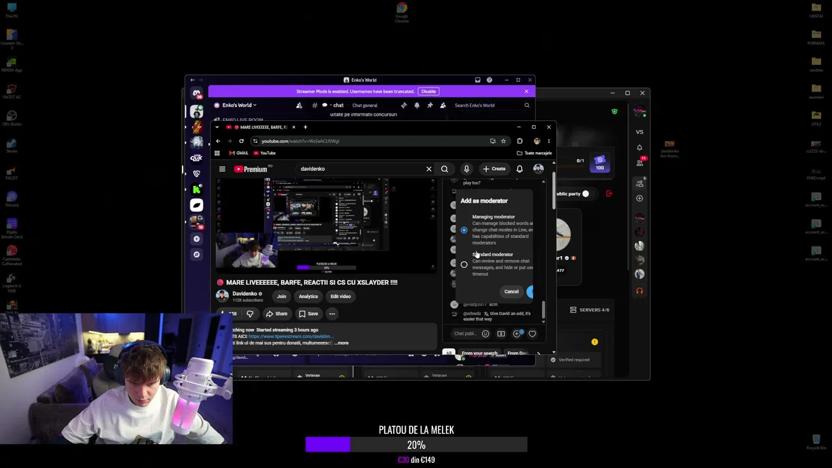The height and width of the screenshot is (468, 832).
Task: Open FACEIT notifications bell in right sidebar
Action: [x=640, y=148]
